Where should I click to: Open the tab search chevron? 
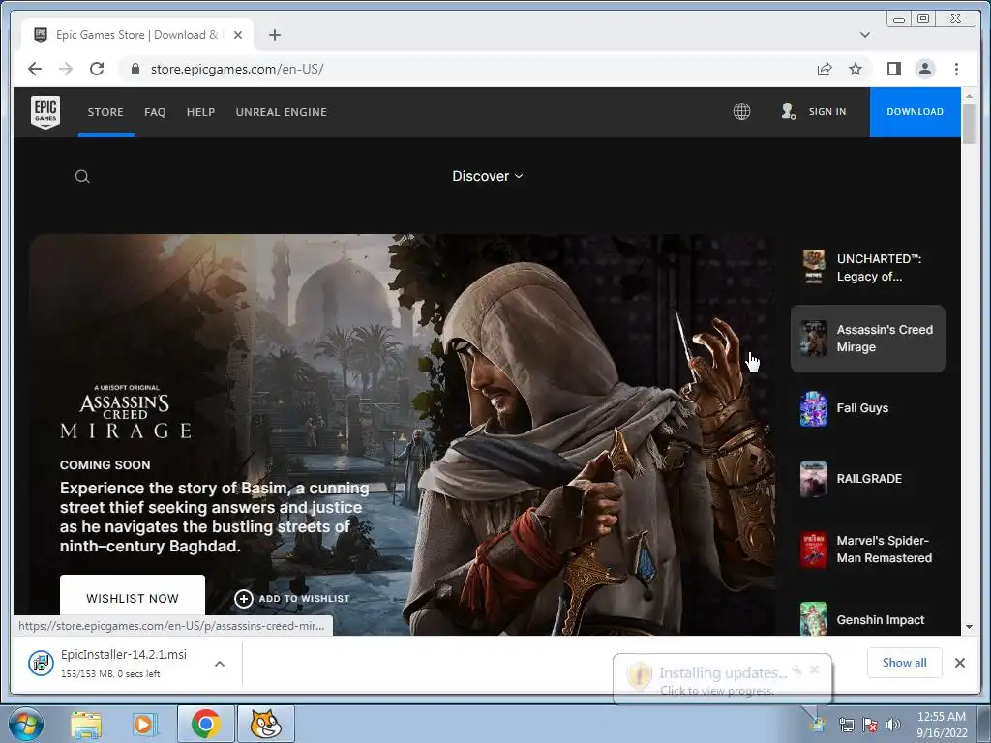[x=864, y=35]
